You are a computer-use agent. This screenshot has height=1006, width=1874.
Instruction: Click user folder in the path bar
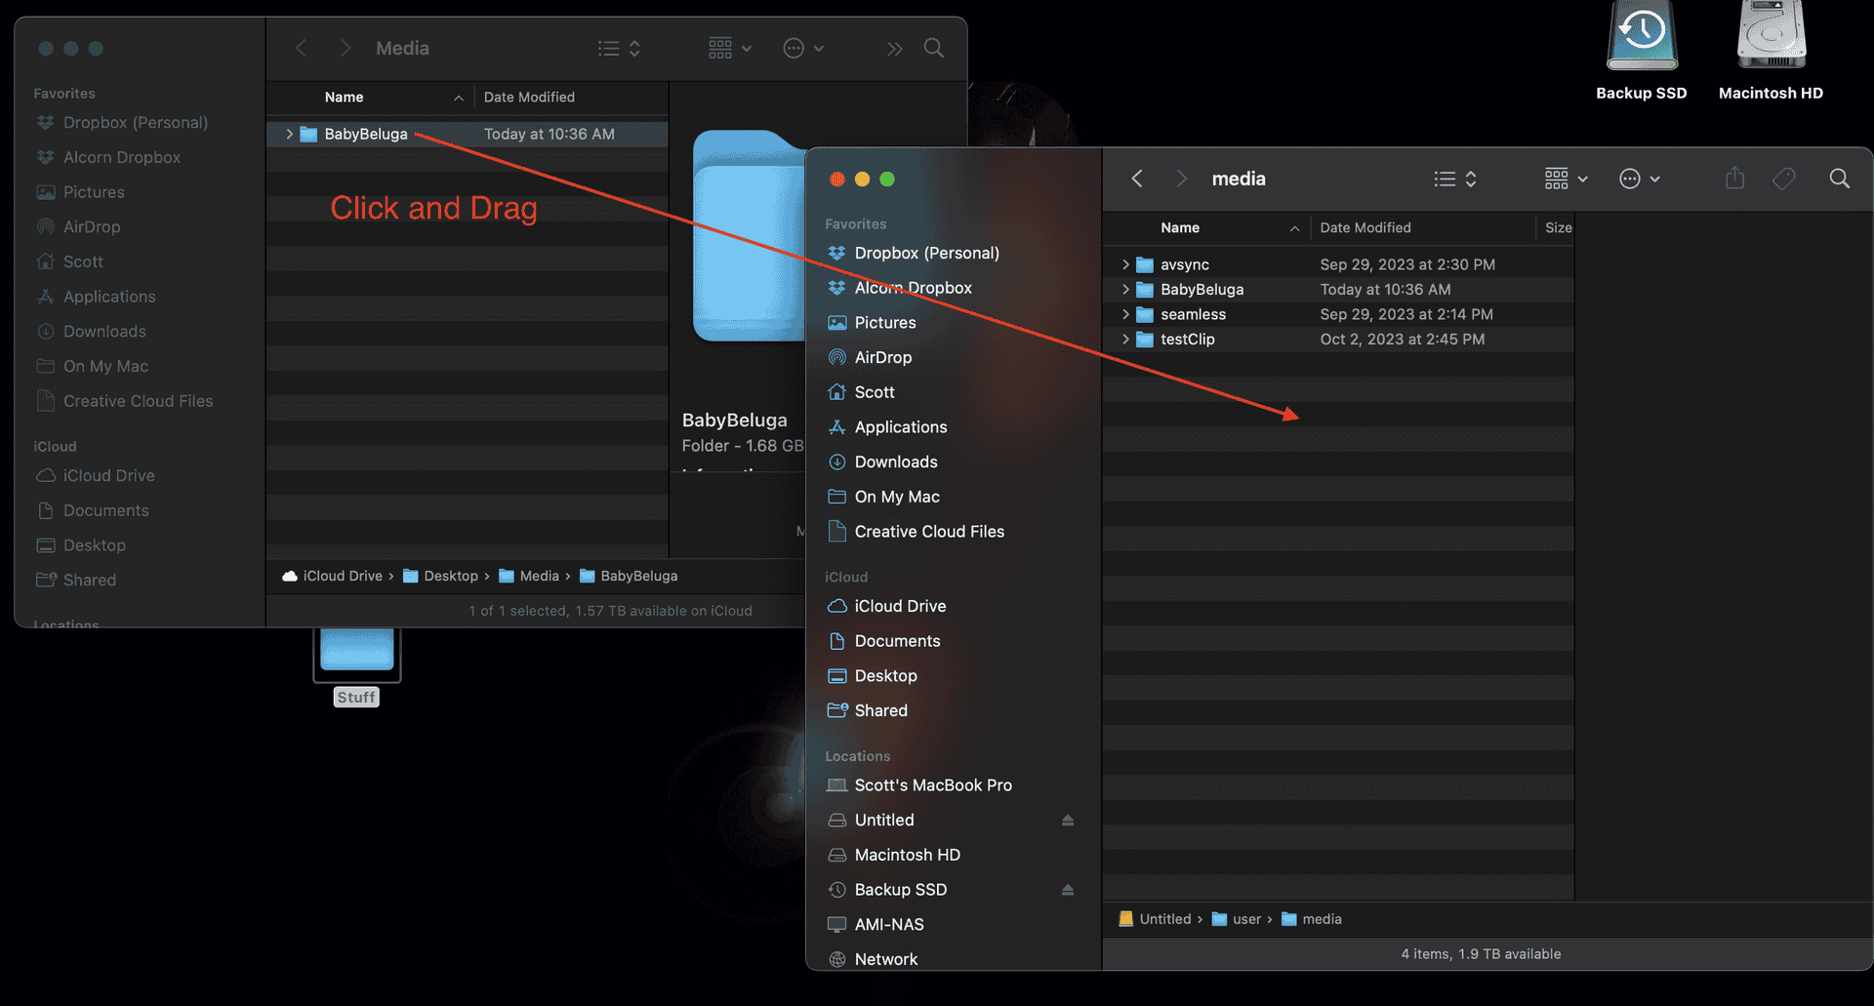pos(1245,919)
